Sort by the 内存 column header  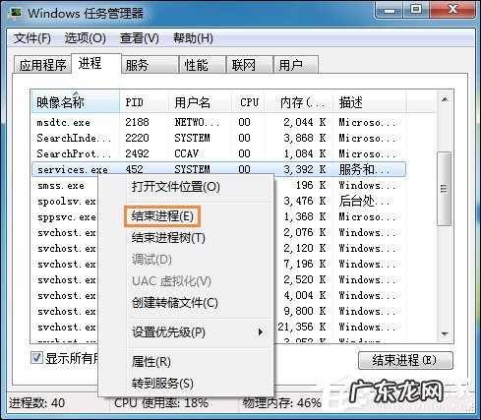click(299, 102)
